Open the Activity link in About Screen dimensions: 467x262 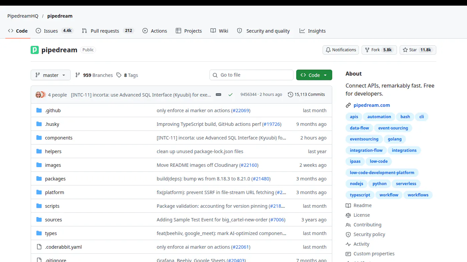[358, 244]
